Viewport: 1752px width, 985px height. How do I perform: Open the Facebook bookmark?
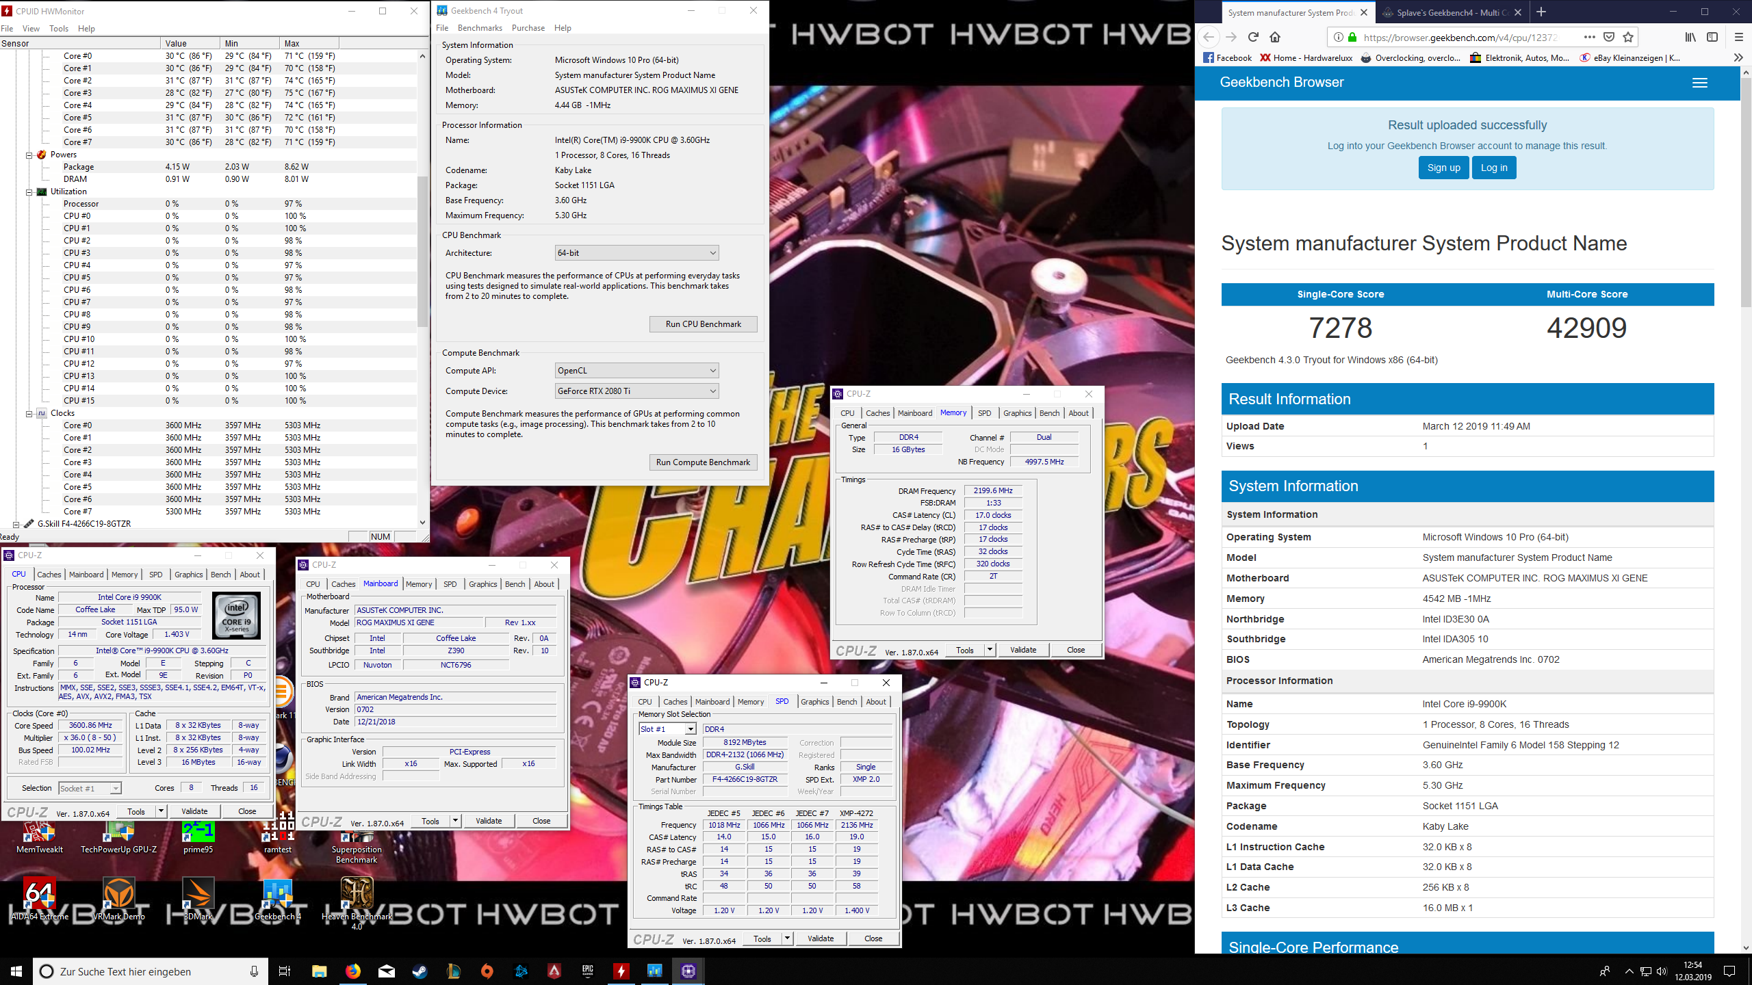1228,57
